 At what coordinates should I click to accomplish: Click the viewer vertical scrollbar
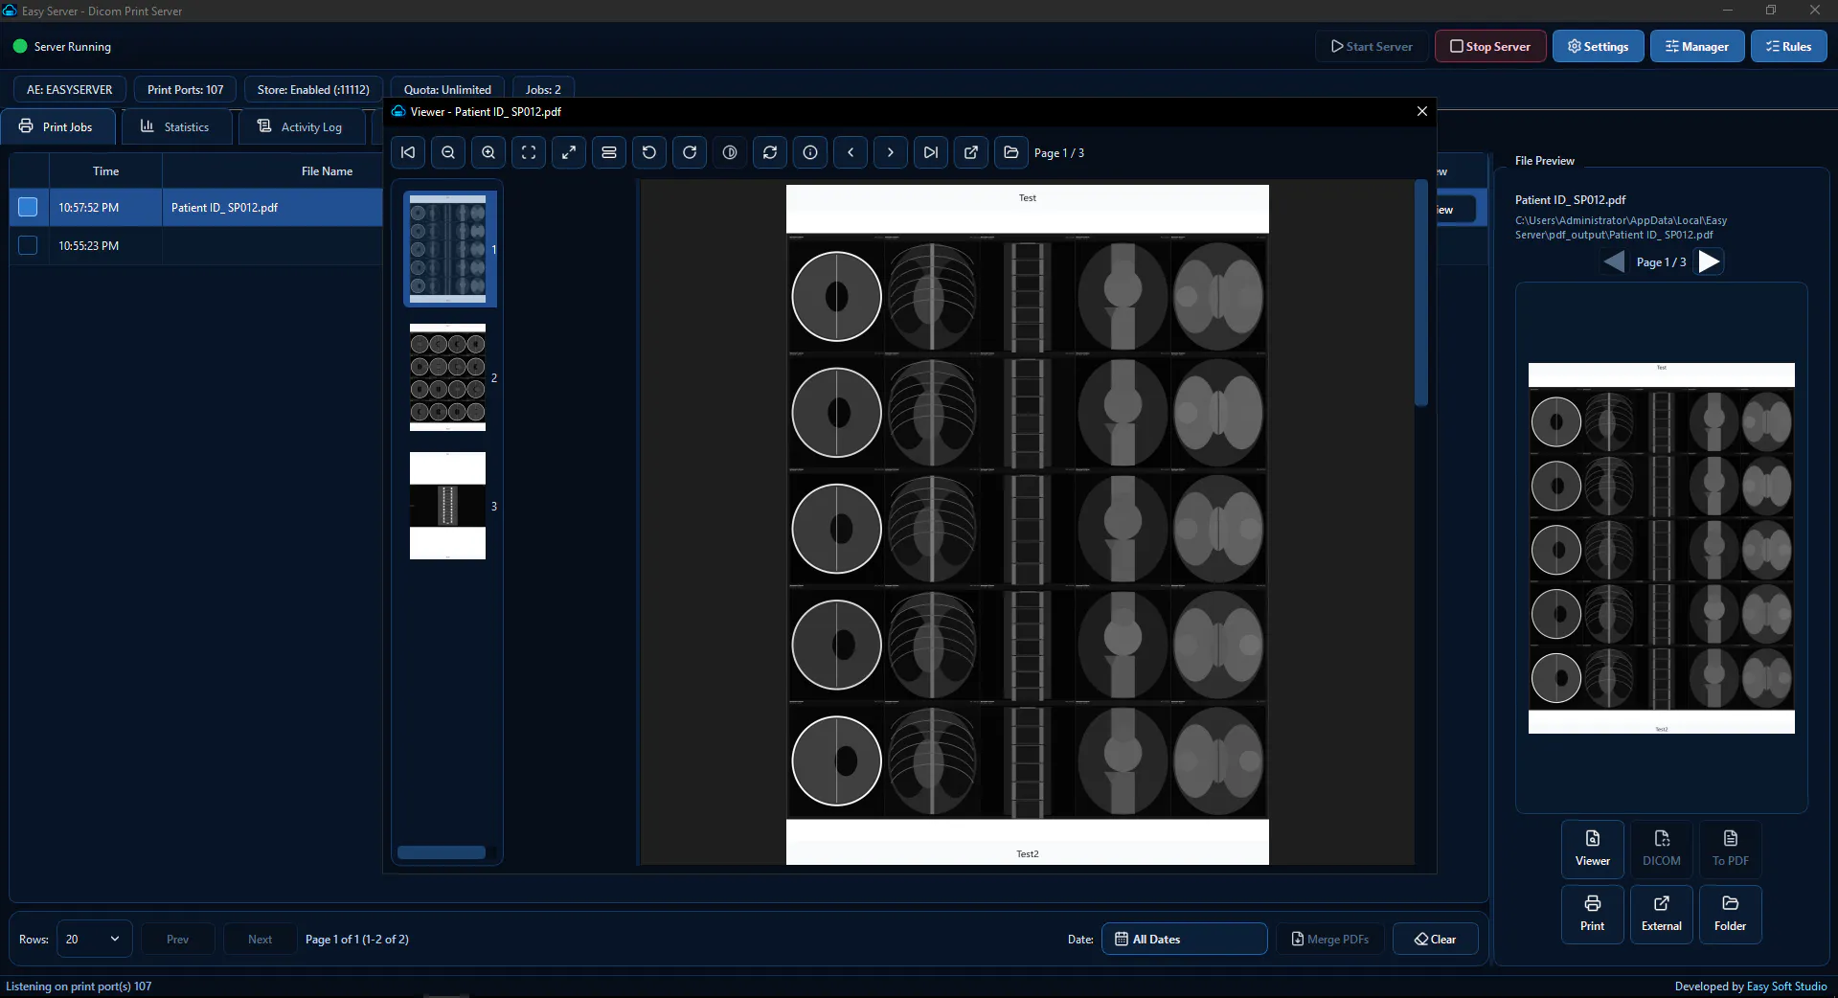click(x=1421, y=293)
